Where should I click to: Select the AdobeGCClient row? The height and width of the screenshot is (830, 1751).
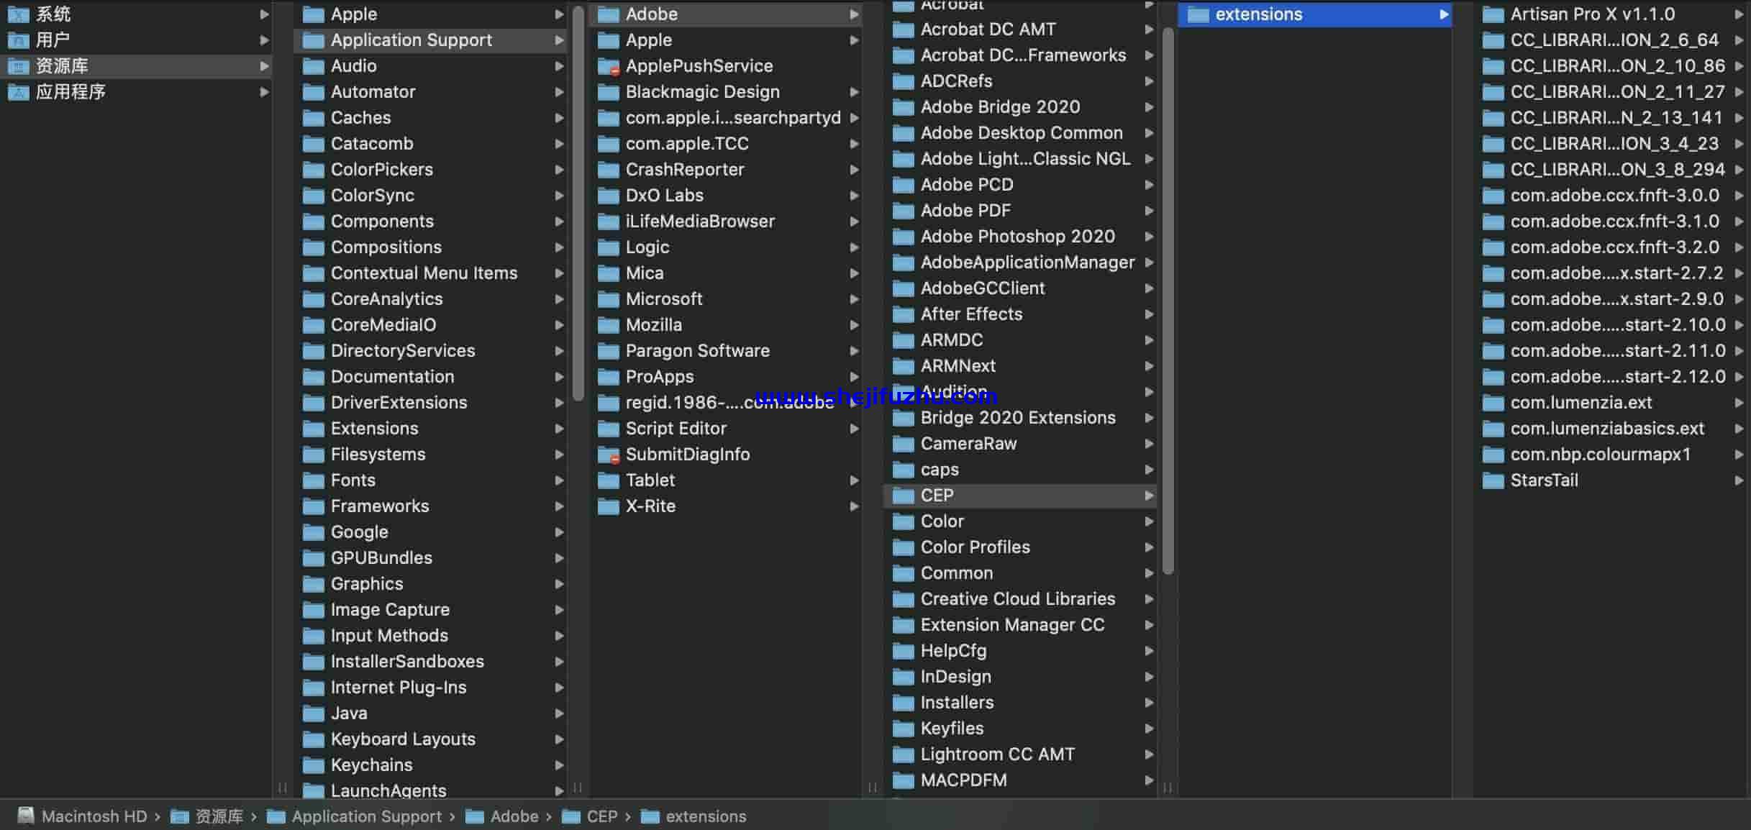coord(1021,288)
